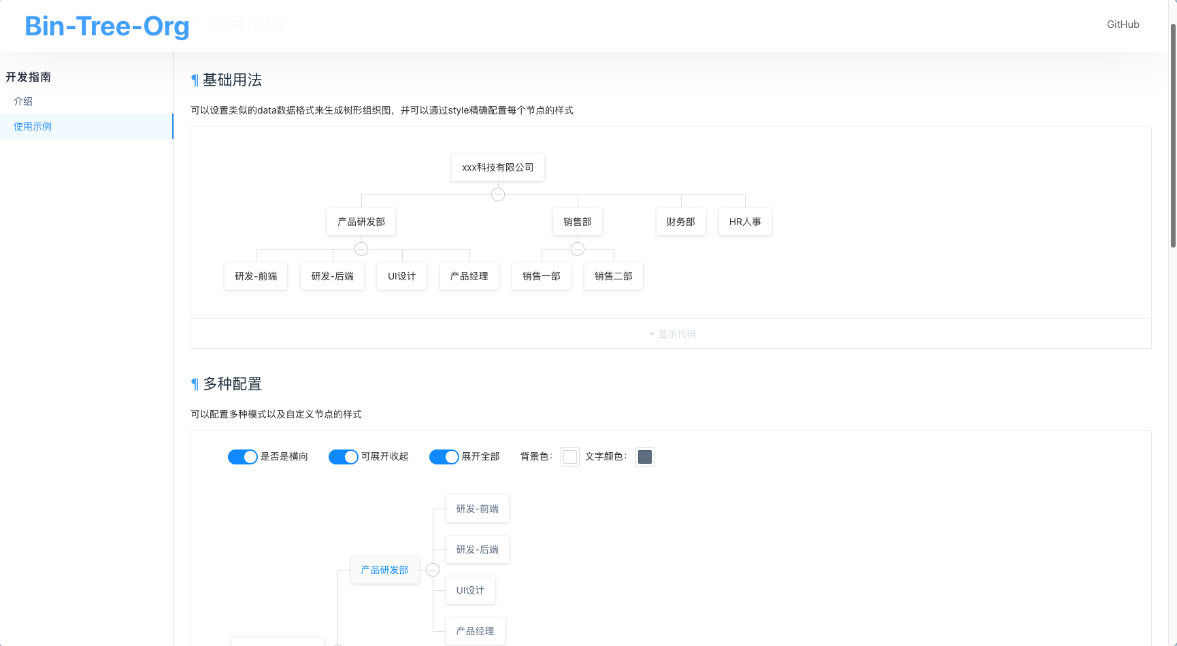Open the 介绍 sidebar page

[x=23, y=101]
